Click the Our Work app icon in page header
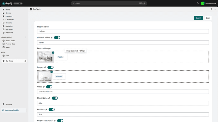This screenshot has width=218, height=122. (31, 9)
